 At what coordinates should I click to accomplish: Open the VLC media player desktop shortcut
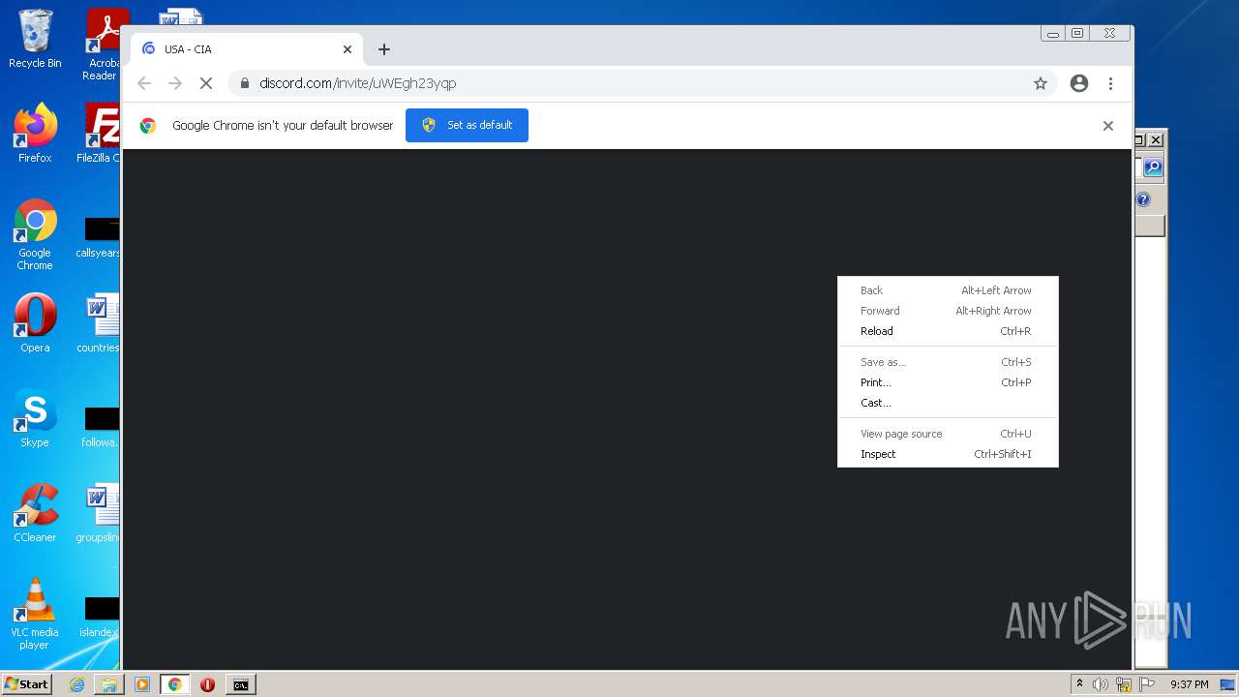35,614
